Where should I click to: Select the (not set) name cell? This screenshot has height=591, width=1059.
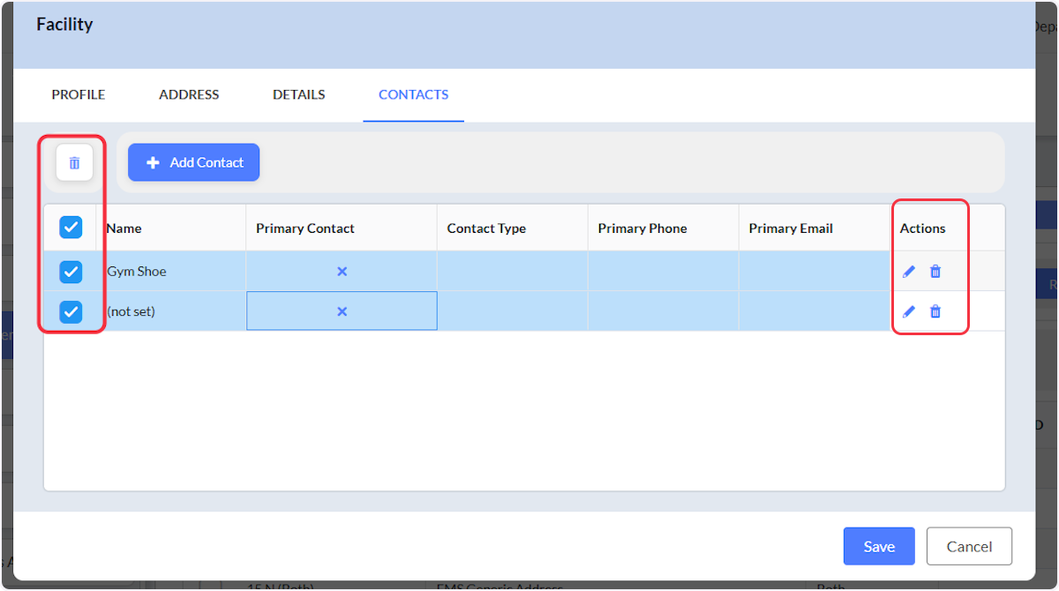coord(171,311)
